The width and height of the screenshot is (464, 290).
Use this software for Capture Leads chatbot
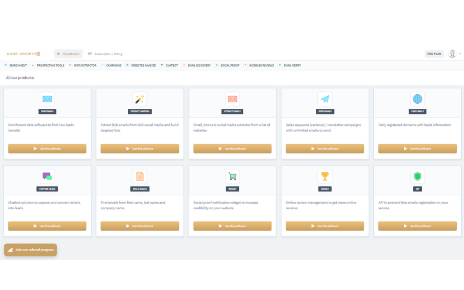[x=47, y=226]
